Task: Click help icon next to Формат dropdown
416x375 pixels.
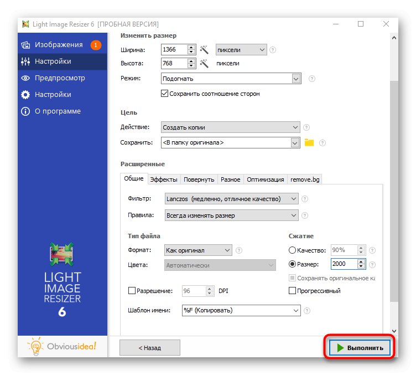Action: tap(239, 250)
